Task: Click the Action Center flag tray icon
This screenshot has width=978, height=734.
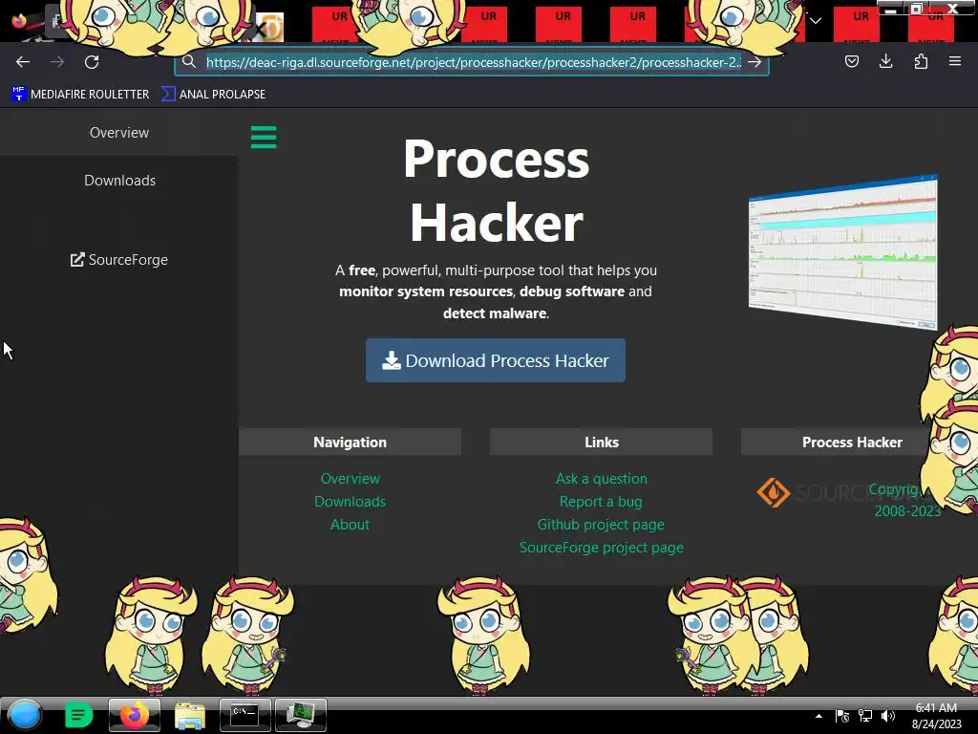Action: click(x=842, y=716)
